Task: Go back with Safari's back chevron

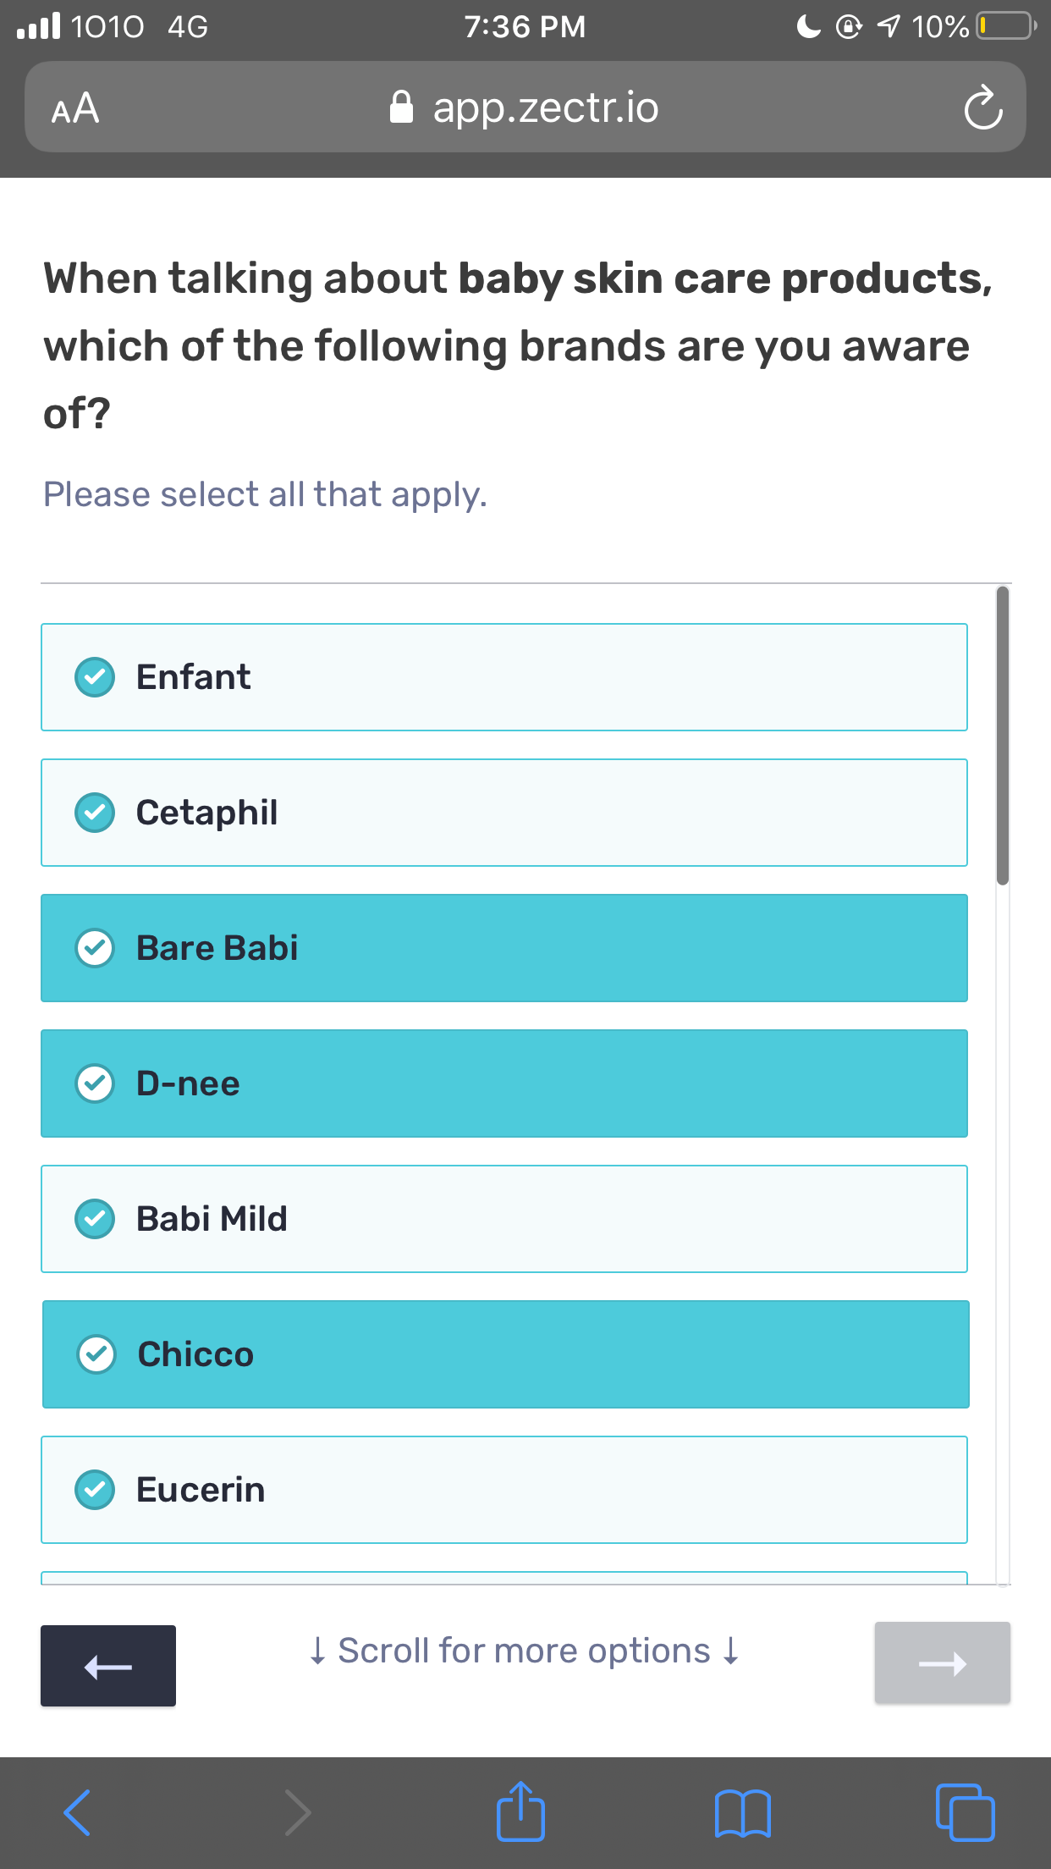Action: [x=77, y=1812]
